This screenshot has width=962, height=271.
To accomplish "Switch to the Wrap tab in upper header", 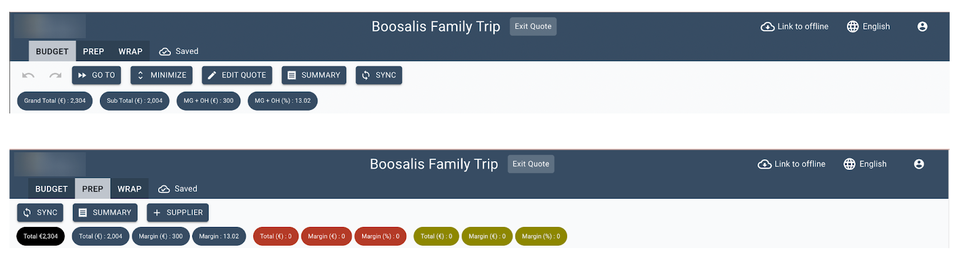I will pos(130,52).
